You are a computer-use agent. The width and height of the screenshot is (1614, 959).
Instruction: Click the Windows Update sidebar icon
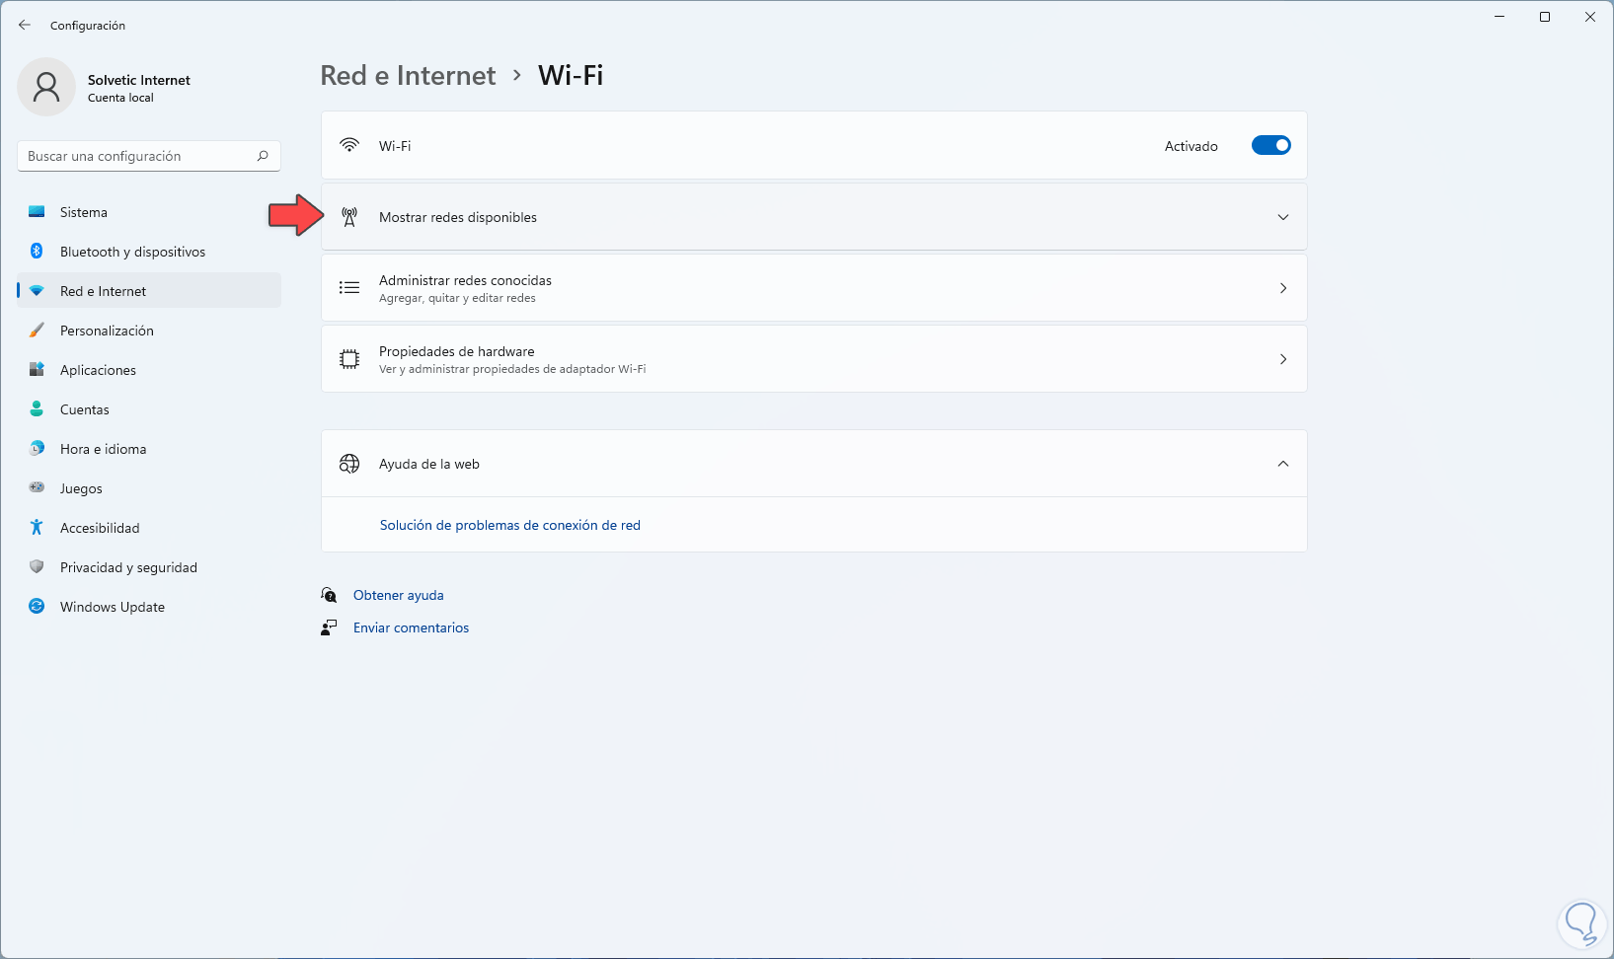click(37, 607)
